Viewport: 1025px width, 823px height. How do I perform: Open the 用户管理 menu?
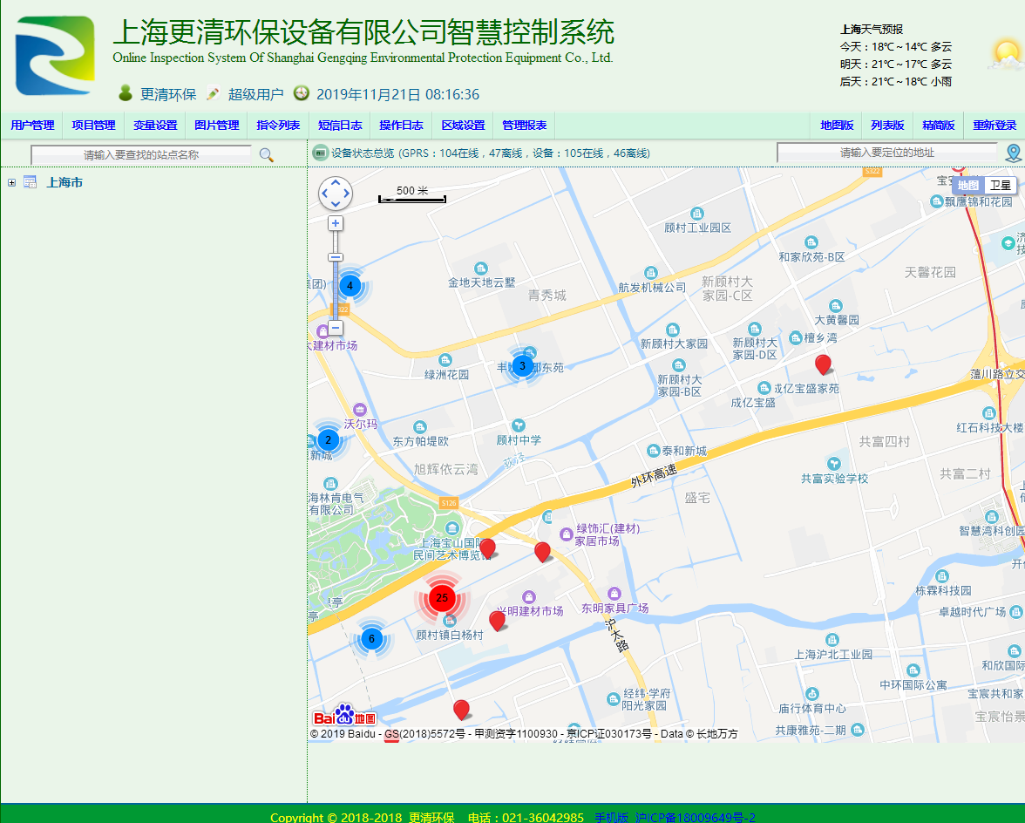(32, 126)
